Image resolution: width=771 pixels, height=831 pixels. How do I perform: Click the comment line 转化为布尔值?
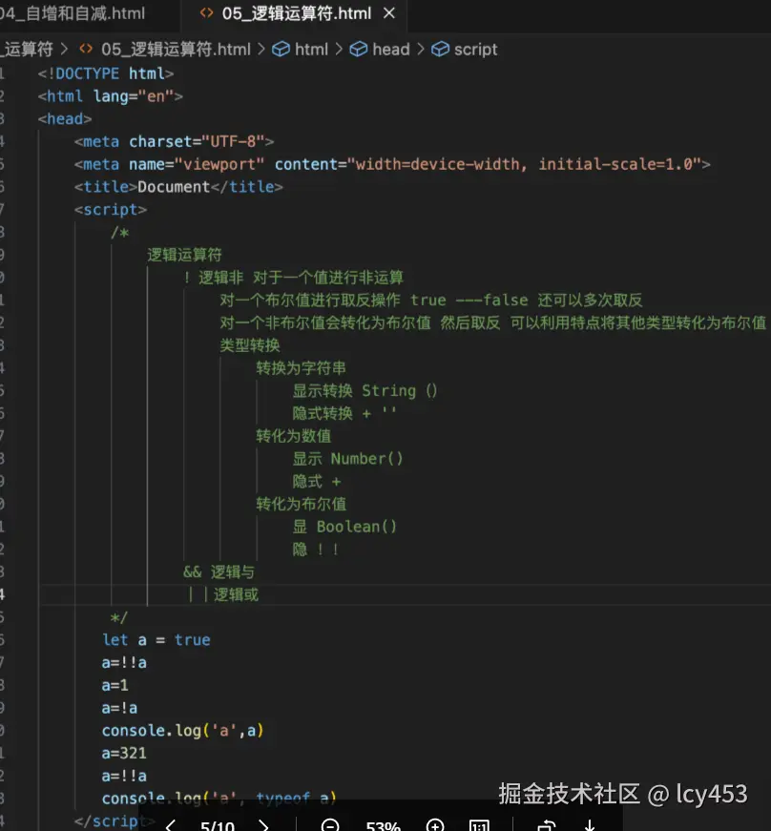(x=301, y=504)
